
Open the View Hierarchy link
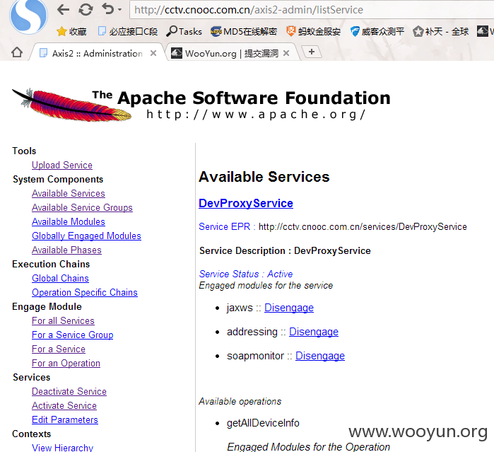click(x=62, y=448)
